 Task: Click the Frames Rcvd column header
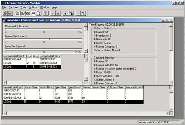pyautogui.click(x=46, y=87)
